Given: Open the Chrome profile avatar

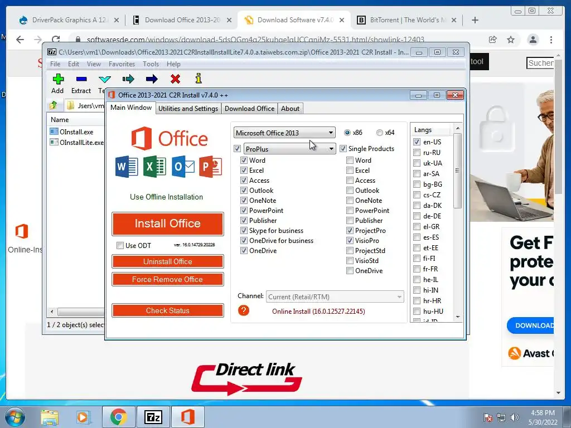Looking at the screenshot, I should [x=533, y=40].
